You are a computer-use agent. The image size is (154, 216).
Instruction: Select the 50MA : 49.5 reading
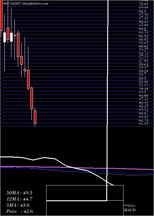tap(19, 193)
